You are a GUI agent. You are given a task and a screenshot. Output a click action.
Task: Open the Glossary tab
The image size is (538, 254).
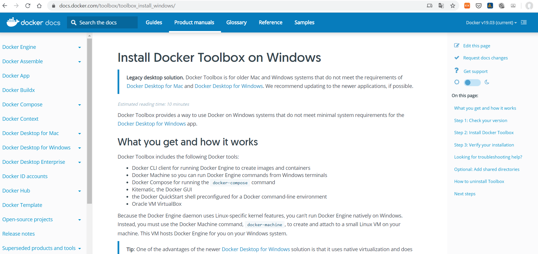tap(237, 22)
